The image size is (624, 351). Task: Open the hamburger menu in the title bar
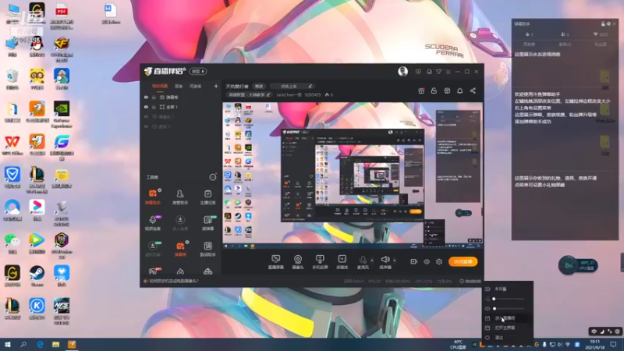click(448, 72)
